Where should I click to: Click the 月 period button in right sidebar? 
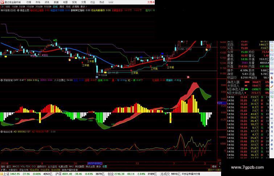tap(272, 132)
